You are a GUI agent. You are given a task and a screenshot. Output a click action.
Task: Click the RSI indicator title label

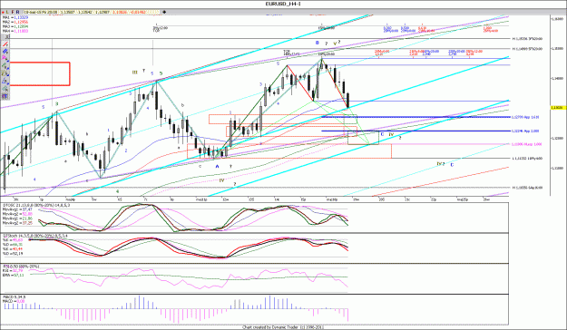coord(21,267)
